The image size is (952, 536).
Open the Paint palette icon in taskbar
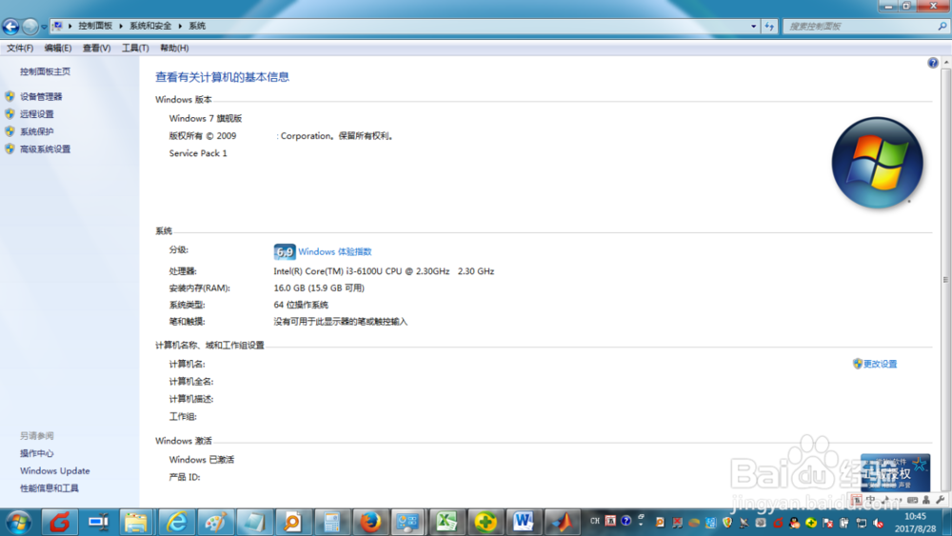(x=215, y=522)
